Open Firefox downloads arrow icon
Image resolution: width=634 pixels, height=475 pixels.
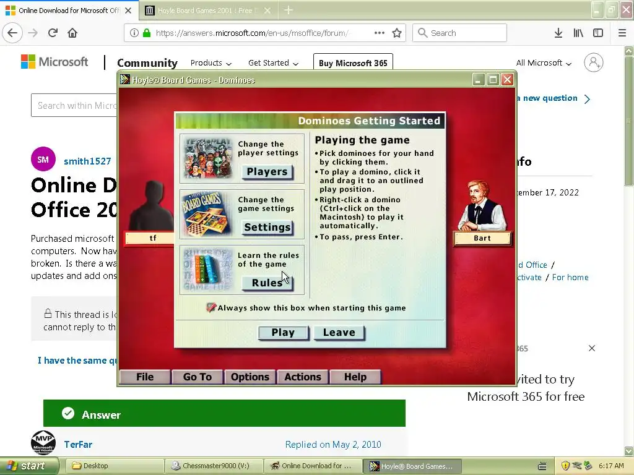pos(558,33)
